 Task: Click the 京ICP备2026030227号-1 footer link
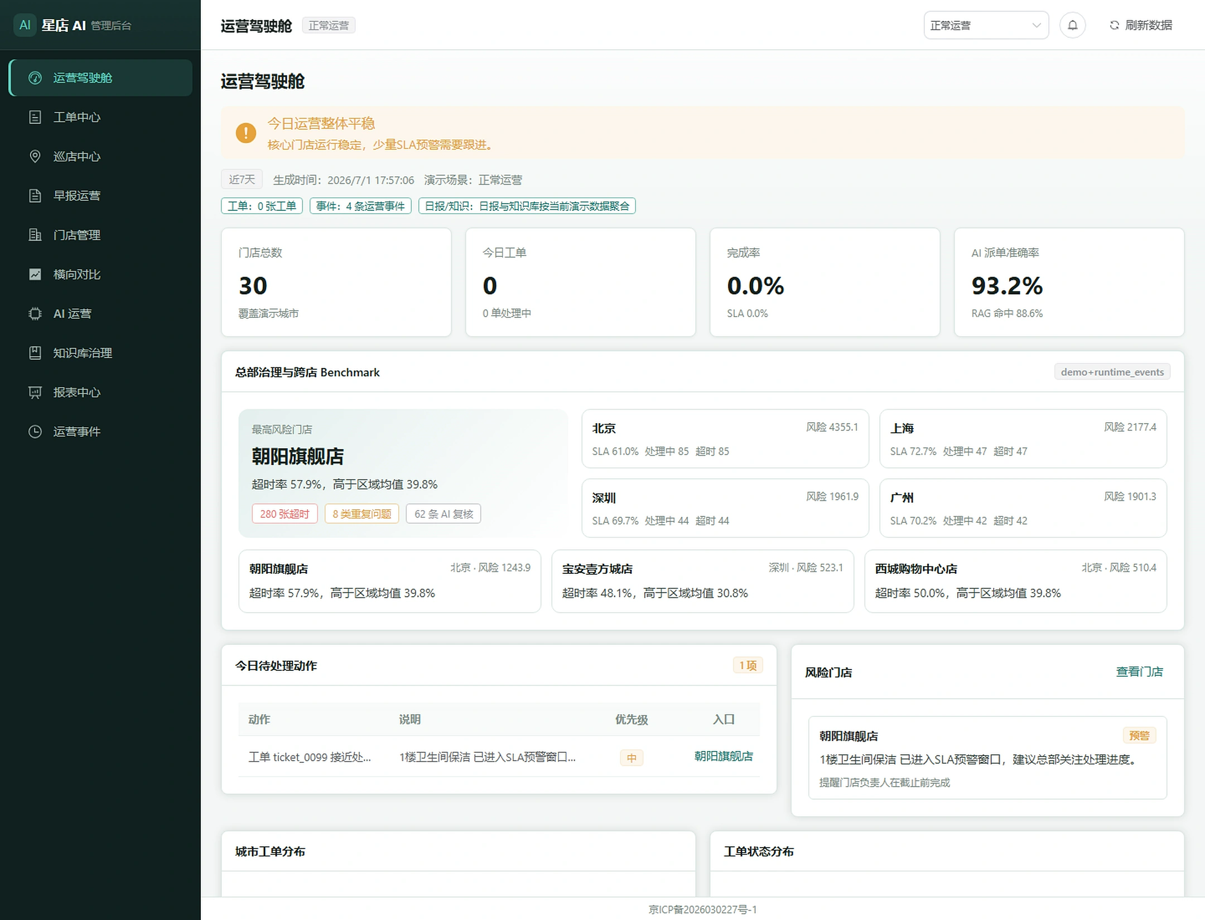pyautogui.click(x=702, y=909)
